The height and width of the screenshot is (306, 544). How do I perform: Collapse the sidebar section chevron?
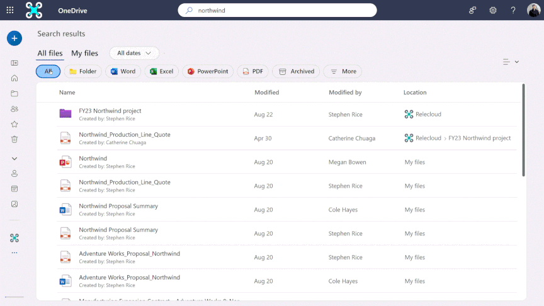pos(14,159)
